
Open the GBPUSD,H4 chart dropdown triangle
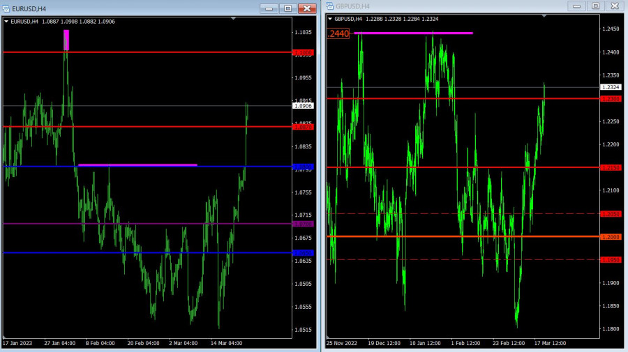[330, 19]
